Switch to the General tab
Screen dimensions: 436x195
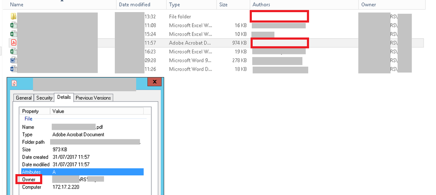click(24, 98)
